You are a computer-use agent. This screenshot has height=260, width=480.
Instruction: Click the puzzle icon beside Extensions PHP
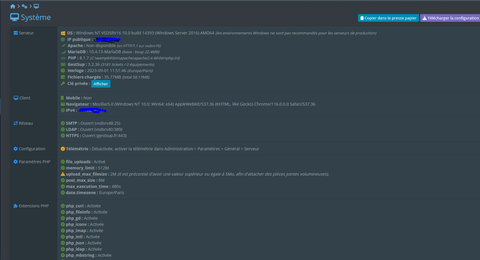click(x=16, y=206)
